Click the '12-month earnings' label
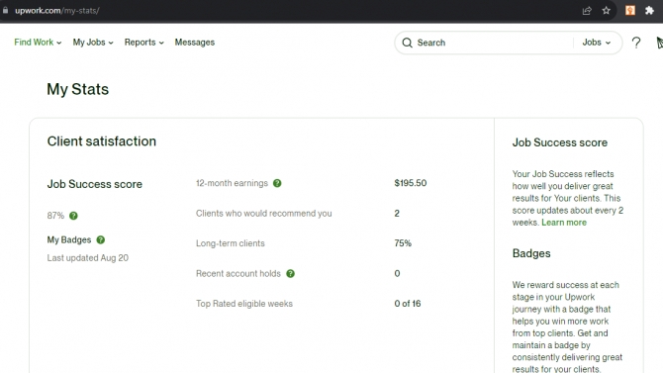This screenshot has height=373, width=663. pos(232,183)
